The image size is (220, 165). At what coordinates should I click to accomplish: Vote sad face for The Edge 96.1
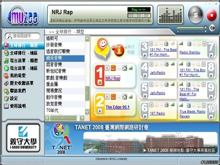(x=119, y=97)
